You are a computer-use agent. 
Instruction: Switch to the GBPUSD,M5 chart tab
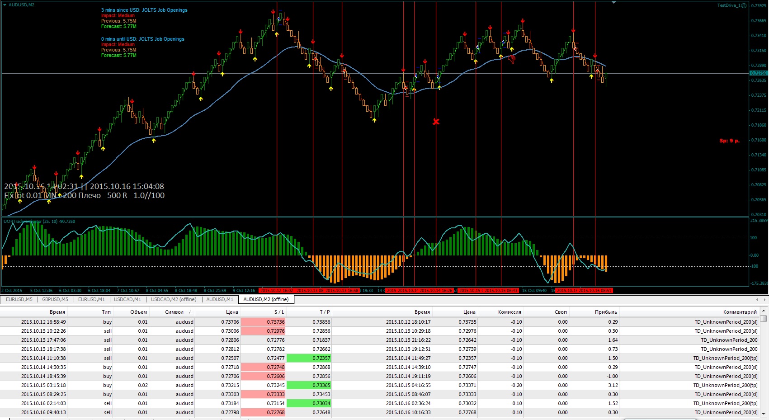click(55, 299)
